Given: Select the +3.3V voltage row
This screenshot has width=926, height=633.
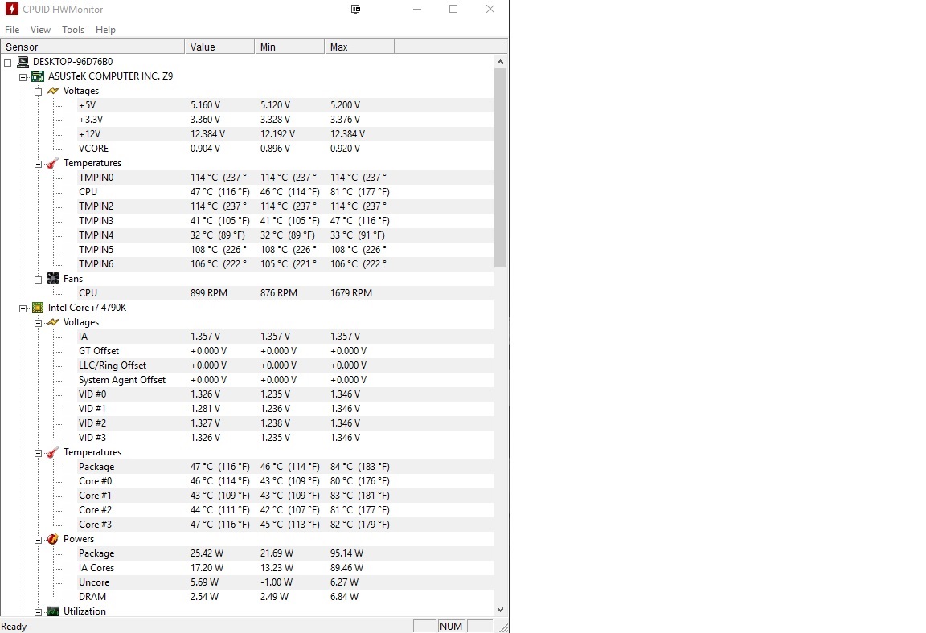Looking at the screenshot, I should point(285,119).
